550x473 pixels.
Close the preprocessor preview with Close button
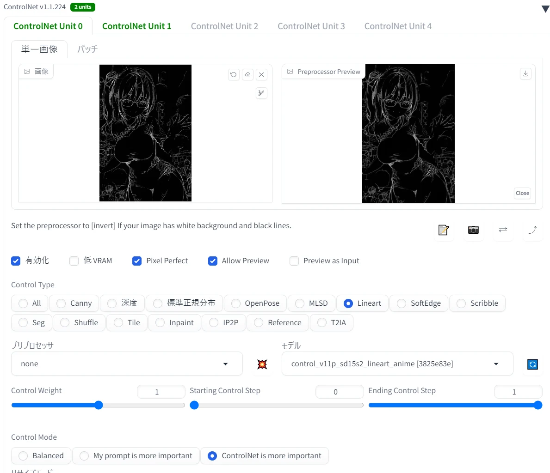point(522,193)
